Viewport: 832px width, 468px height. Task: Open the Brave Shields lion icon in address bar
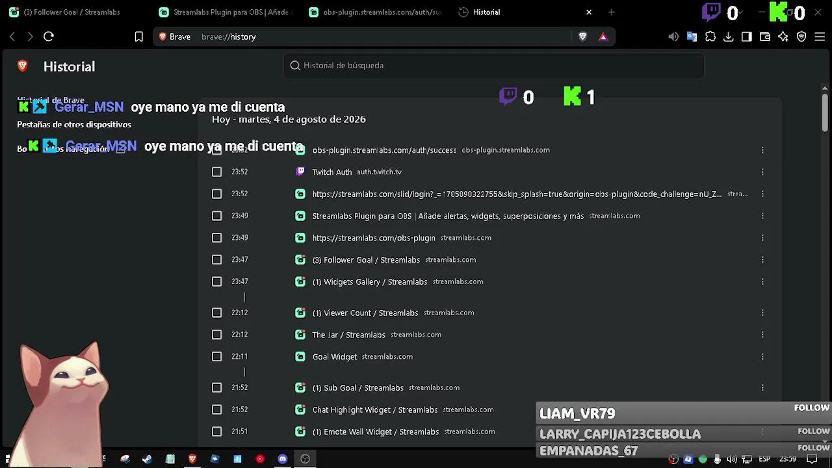(x=582, y=37)
